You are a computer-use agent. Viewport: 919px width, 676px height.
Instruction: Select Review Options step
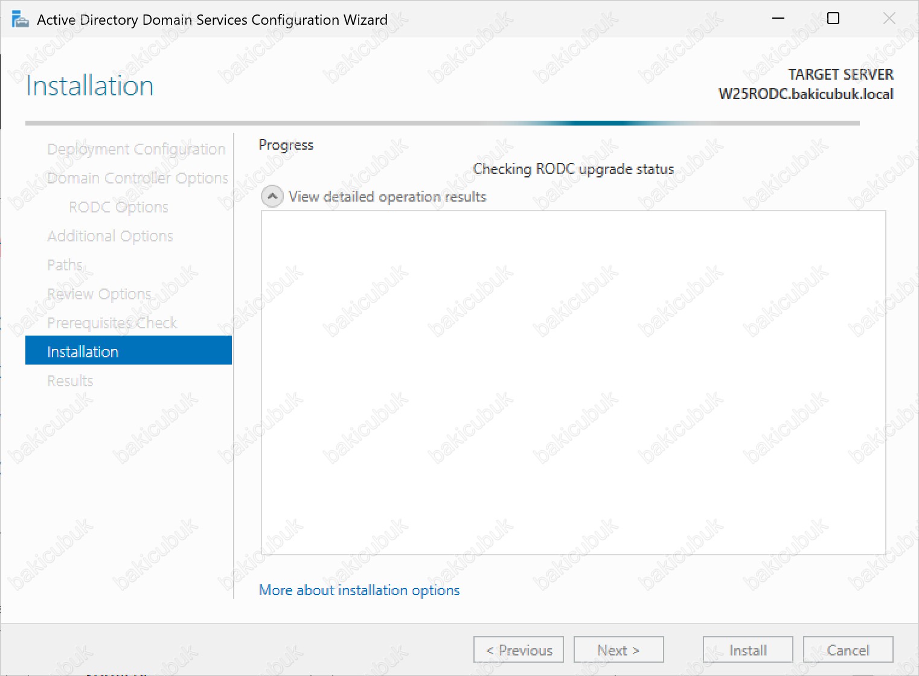coord(99,294)
